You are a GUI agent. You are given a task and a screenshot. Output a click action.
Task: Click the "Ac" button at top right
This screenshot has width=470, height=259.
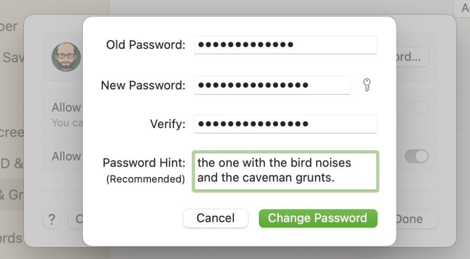click(462, 8)
